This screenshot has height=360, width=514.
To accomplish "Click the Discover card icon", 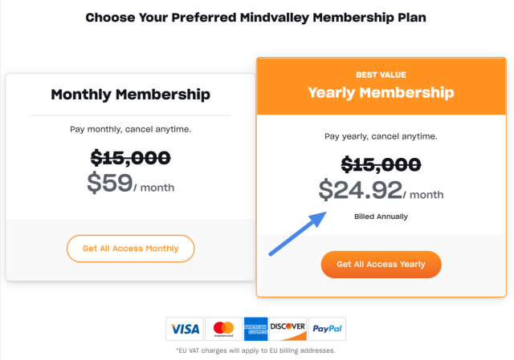I will [288, 329].
